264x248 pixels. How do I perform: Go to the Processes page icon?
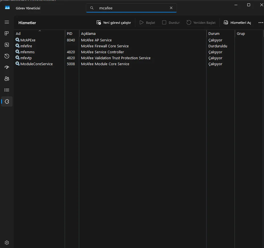click(x=7, y=33)
